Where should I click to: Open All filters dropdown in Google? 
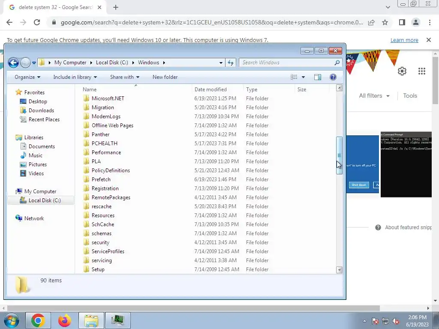374,96
